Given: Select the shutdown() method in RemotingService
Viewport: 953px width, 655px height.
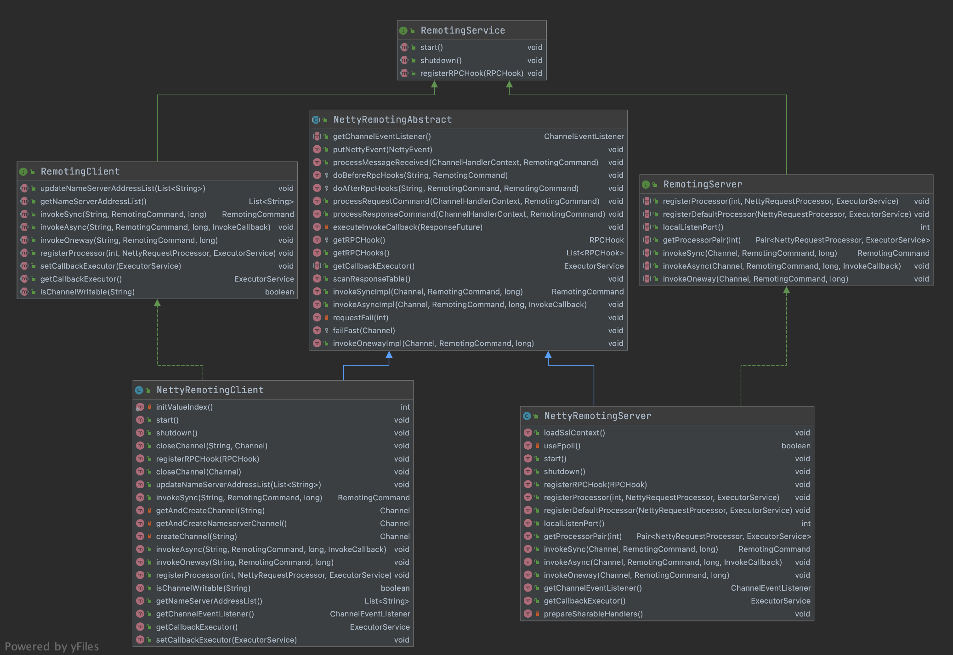Looking at the screenshot, I should pos(441,60).
